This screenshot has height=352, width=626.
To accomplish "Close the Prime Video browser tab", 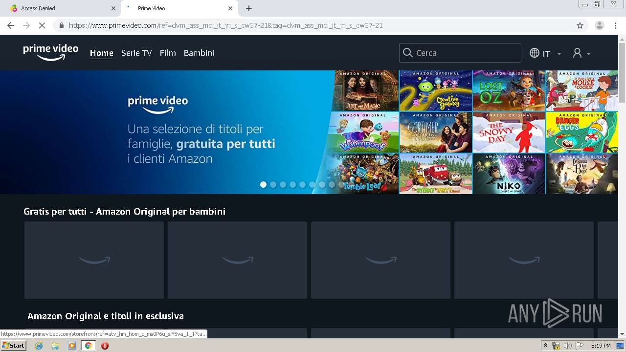I will (x=230, y=8).
